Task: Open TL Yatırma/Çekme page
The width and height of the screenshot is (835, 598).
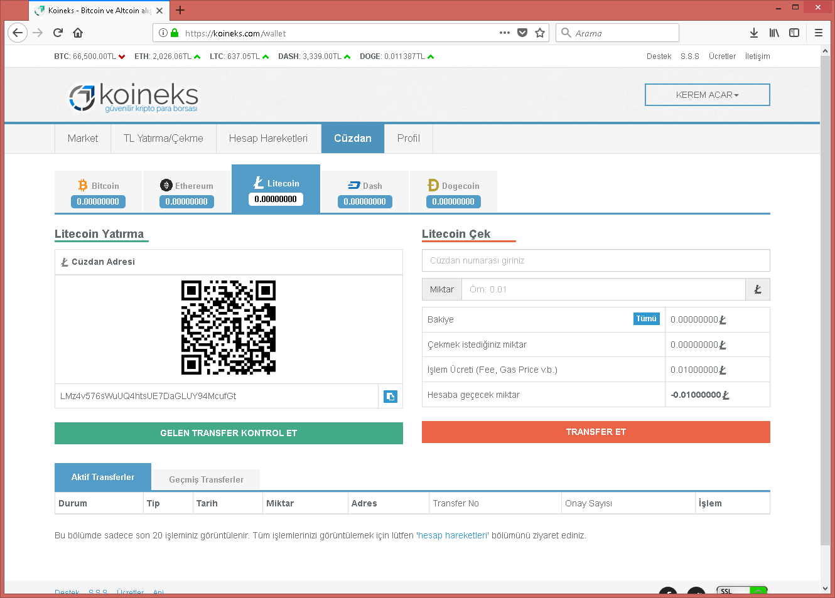Action: click(163, 139)
